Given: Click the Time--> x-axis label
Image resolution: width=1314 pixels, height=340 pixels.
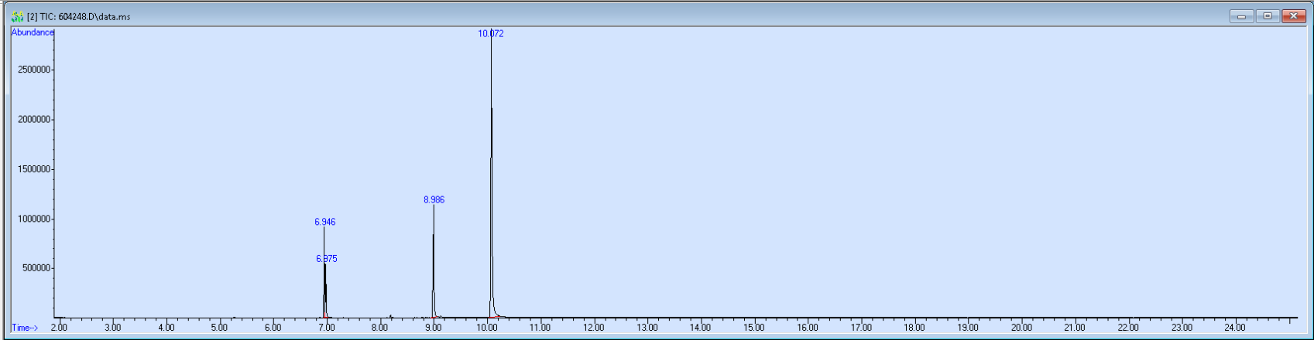Looking at the screenshot, I should point(25,328).
